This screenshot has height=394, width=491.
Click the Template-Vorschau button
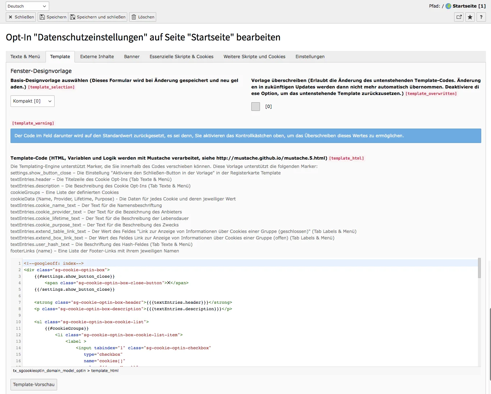point(34,384)
